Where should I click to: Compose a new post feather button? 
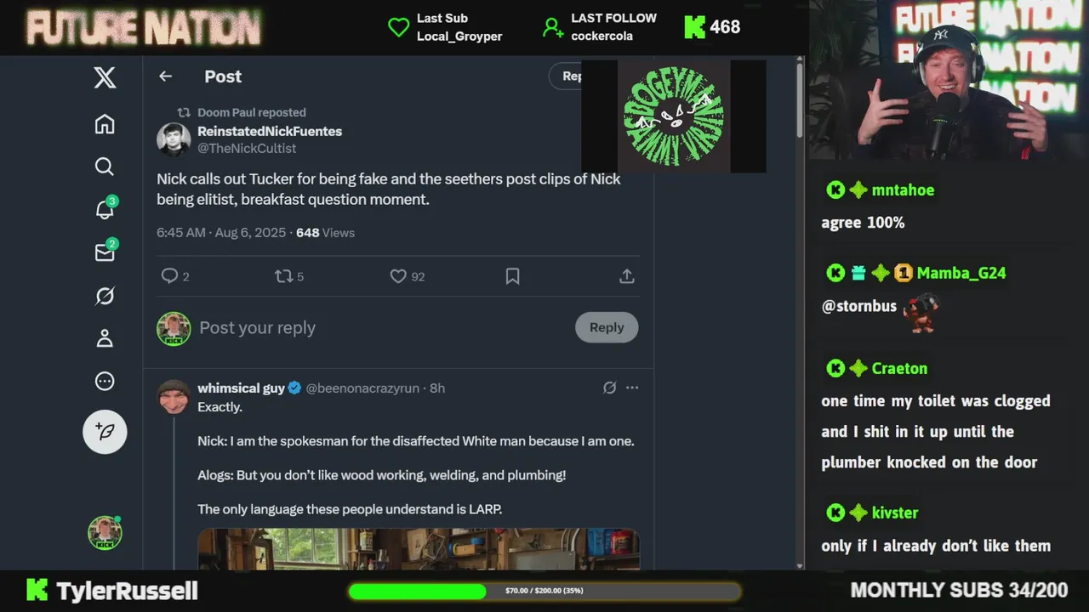[105, 432]
